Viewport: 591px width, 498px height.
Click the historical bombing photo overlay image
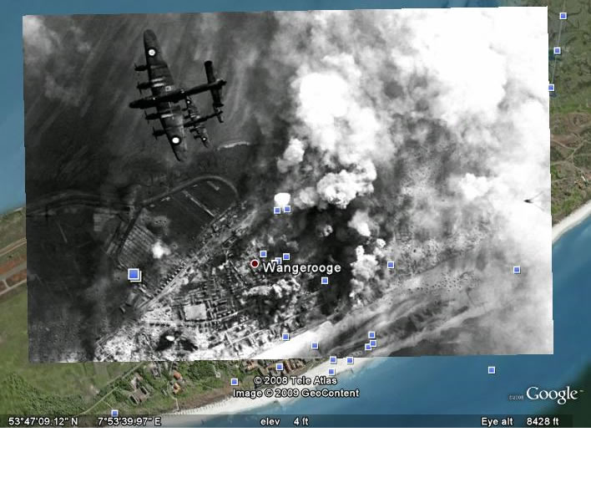[288, 185]
